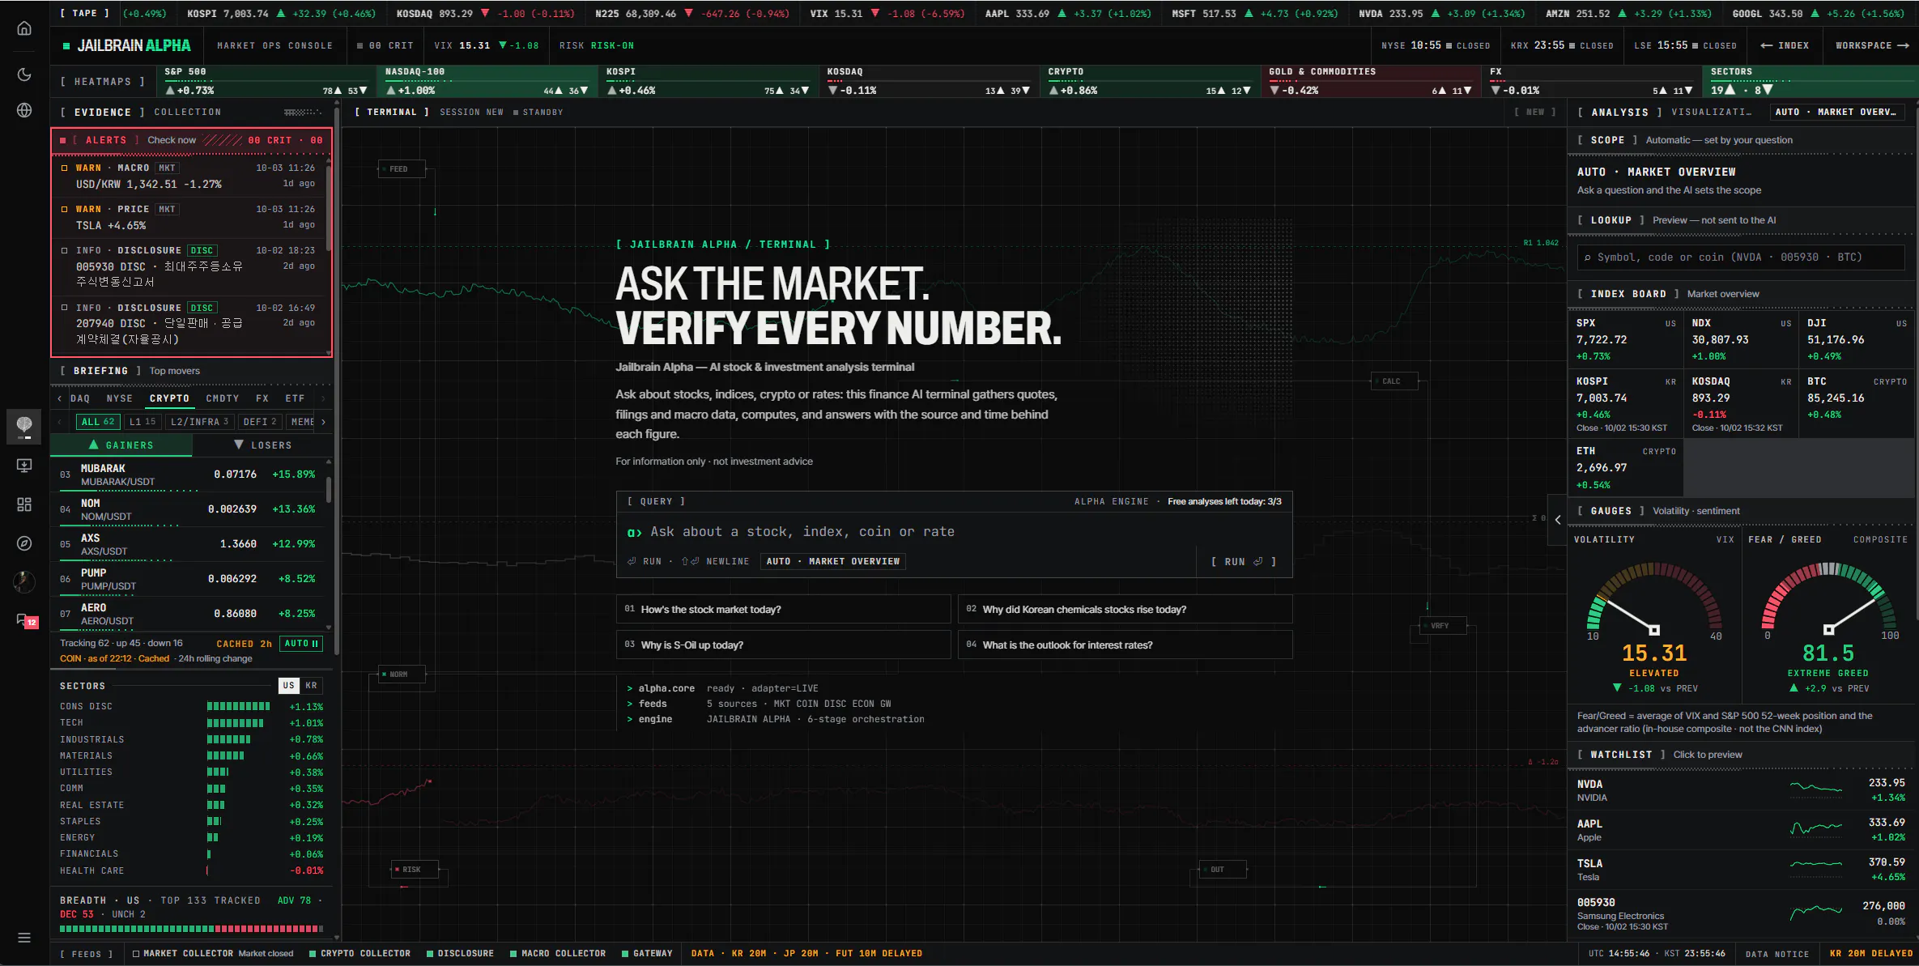
Task: Collapse right panel with the chevron handle
Action: [1558, 520]
